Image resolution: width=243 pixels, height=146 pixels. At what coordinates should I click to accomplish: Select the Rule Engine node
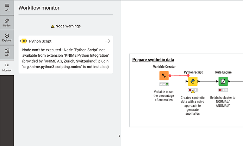pyautogui.click(x=223, y=82)
